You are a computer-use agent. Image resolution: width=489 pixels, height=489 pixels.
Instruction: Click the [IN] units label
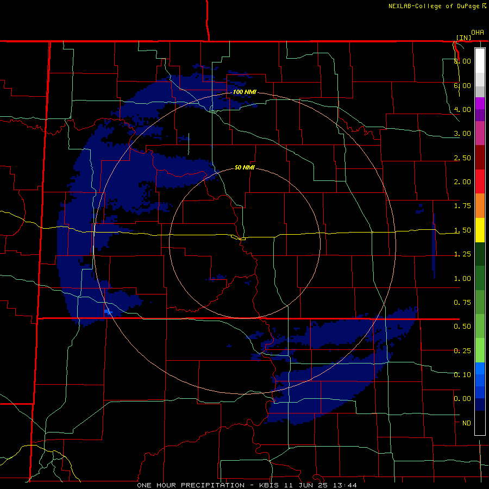464,37
